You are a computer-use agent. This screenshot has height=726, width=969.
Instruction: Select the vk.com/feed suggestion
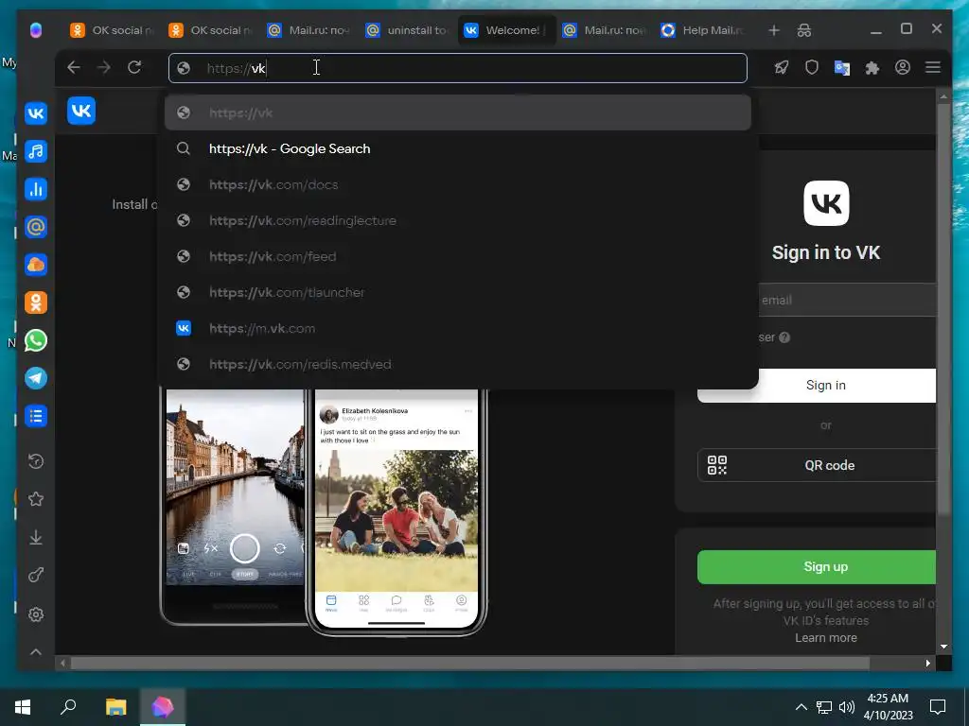pyautogui.click(x=457, y=256)
